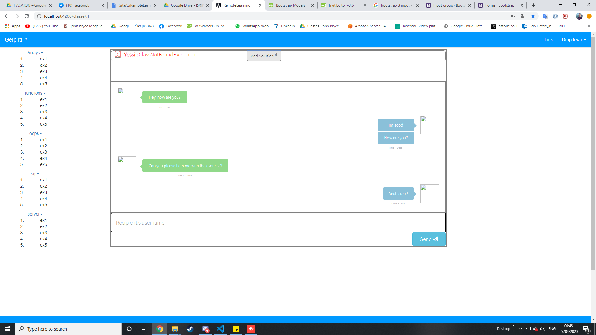Open File Explorer from the taskbar
596x335 pixels.
pyautogui.click(x=175, y=329)
